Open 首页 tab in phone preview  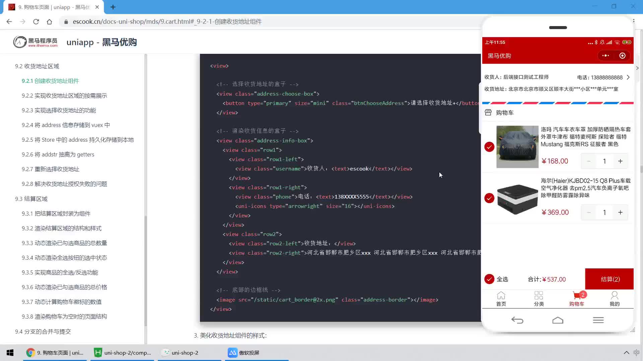pyautogui.click(x=501, y=298)
